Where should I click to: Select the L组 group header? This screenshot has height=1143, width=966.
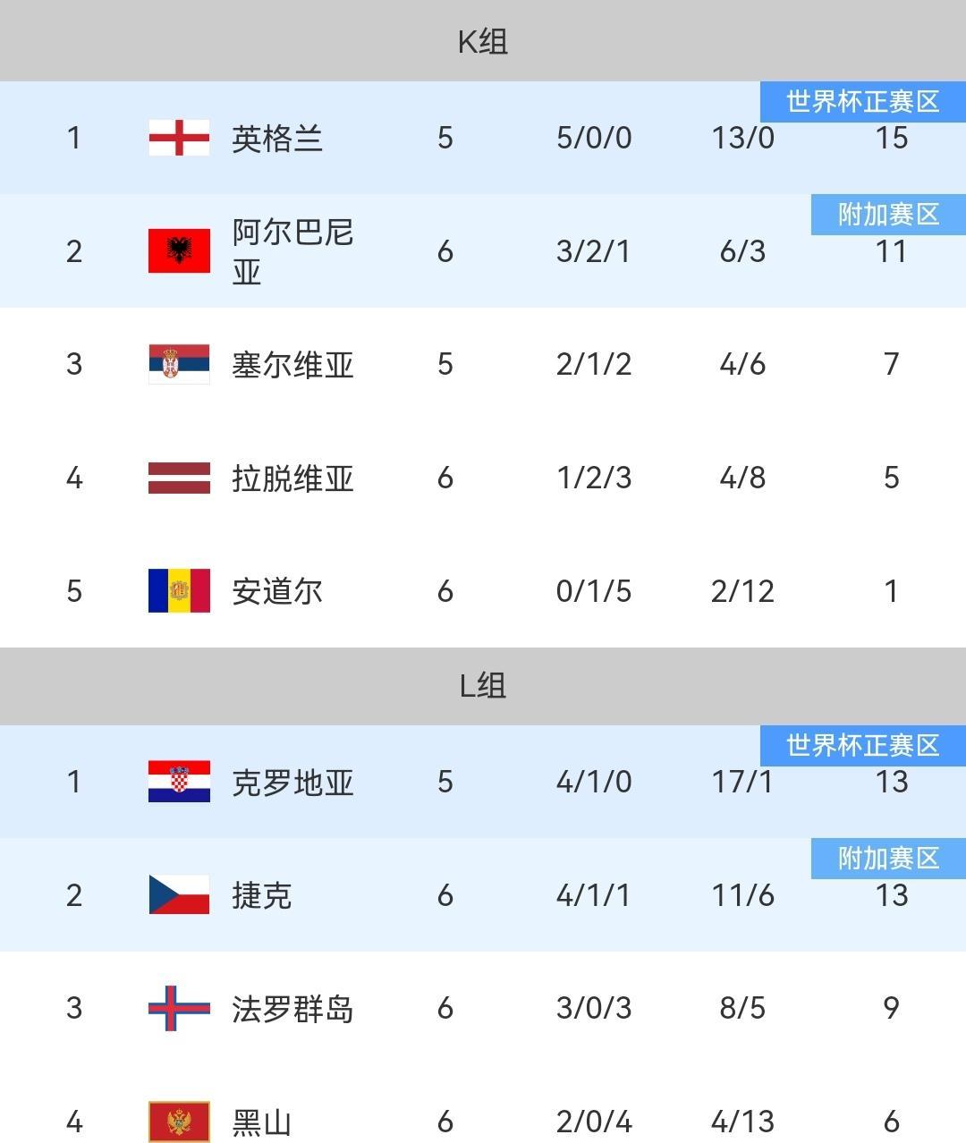click(483, 686)
